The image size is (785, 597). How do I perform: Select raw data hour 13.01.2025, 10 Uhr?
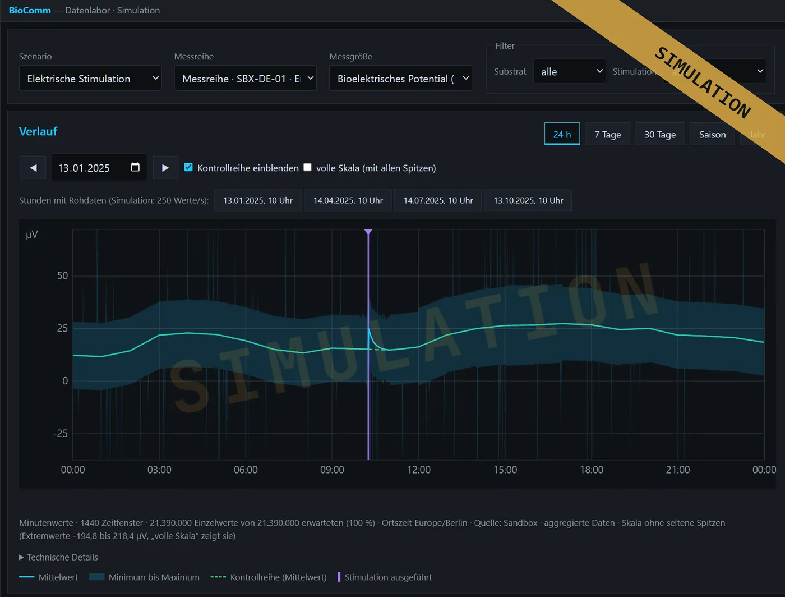[x=258, y=200]
